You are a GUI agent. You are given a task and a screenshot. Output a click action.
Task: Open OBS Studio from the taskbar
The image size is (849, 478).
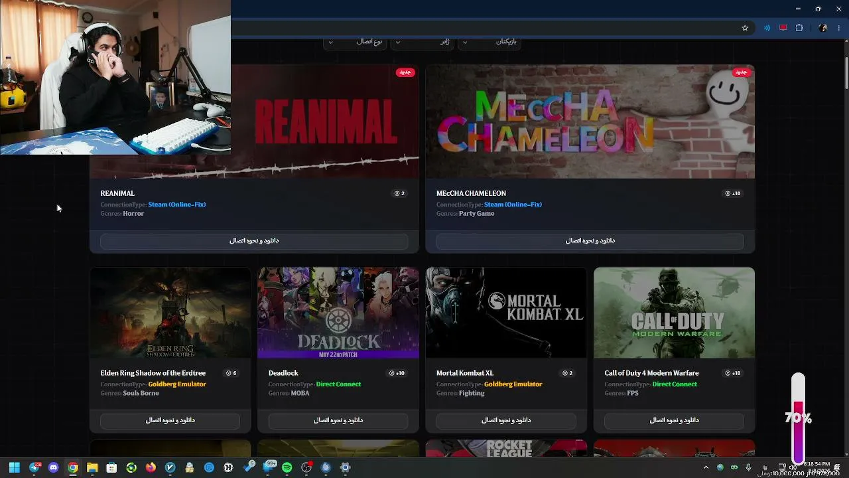306,467
